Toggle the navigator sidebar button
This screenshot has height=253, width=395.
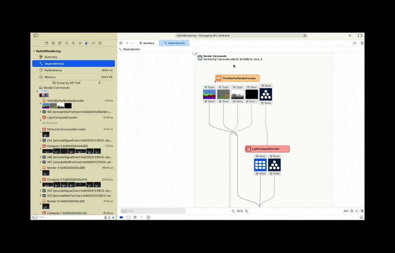tap(36, 36)
